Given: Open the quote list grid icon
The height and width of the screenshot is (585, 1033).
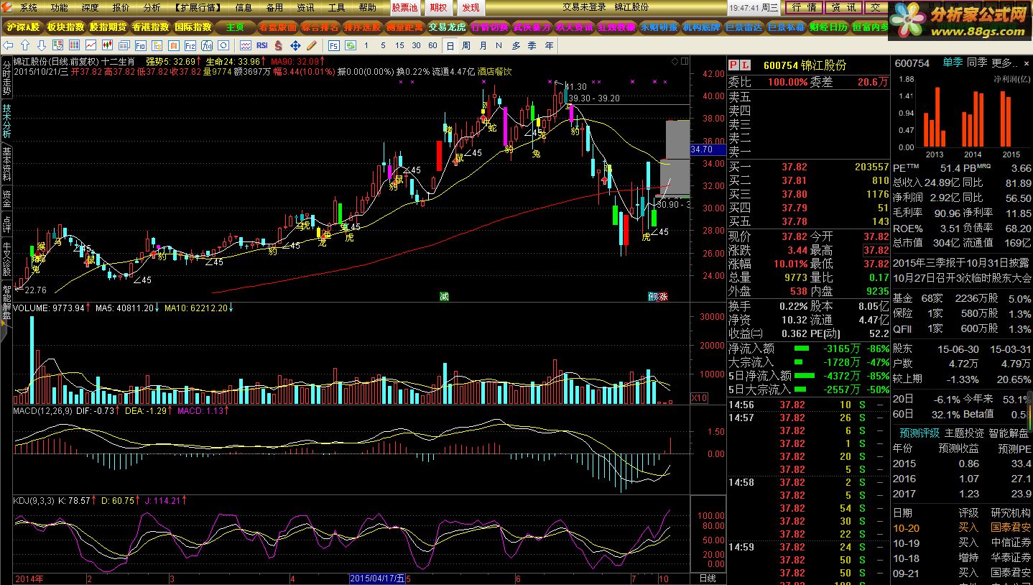Looking at the screenshot, I should tap(74, 45).
